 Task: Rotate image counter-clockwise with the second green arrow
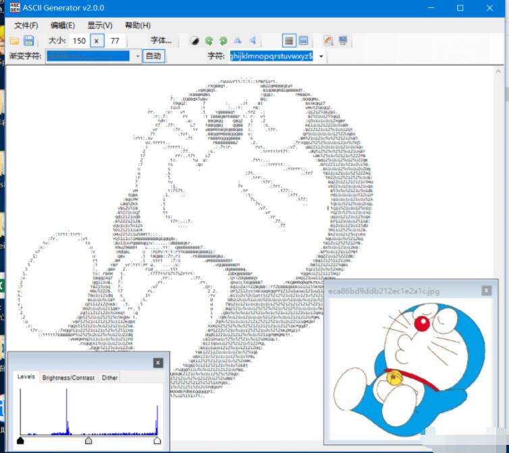coord(223,41)
